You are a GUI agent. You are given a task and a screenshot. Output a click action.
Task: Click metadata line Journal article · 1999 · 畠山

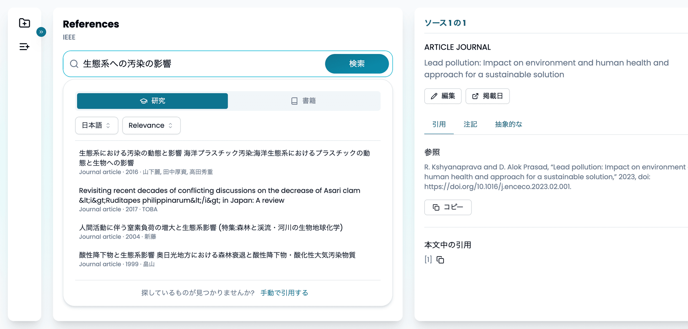tap(117, 264)
